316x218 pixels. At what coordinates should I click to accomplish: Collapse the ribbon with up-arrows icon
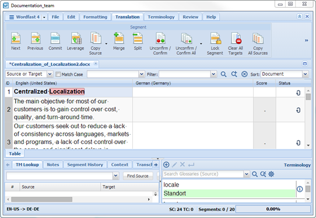click(x=300, y=16)
